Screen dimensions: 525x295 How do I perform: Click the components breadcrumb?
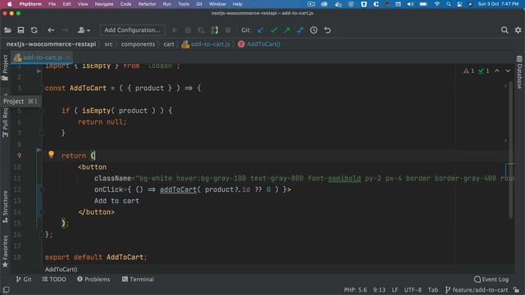pyautogui.click(x=138, y=44)
